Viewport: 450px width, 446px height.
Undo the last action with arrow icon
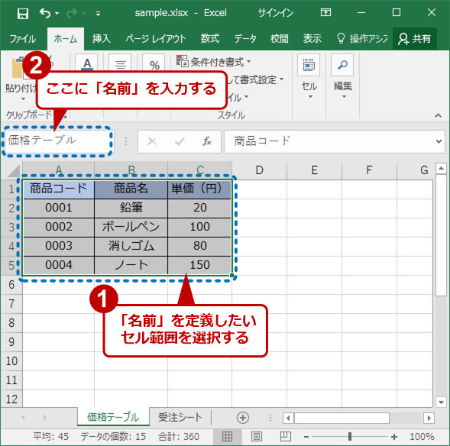click(x=45, y=13)
